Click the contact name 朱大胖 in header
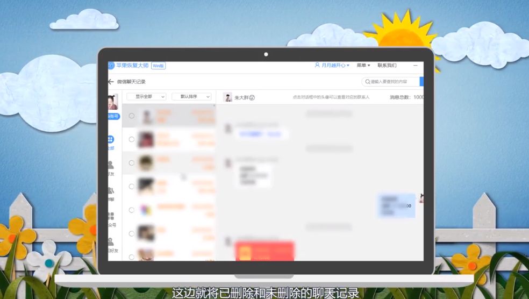This screenshot has width=529, height=299. tap(241, 97)
